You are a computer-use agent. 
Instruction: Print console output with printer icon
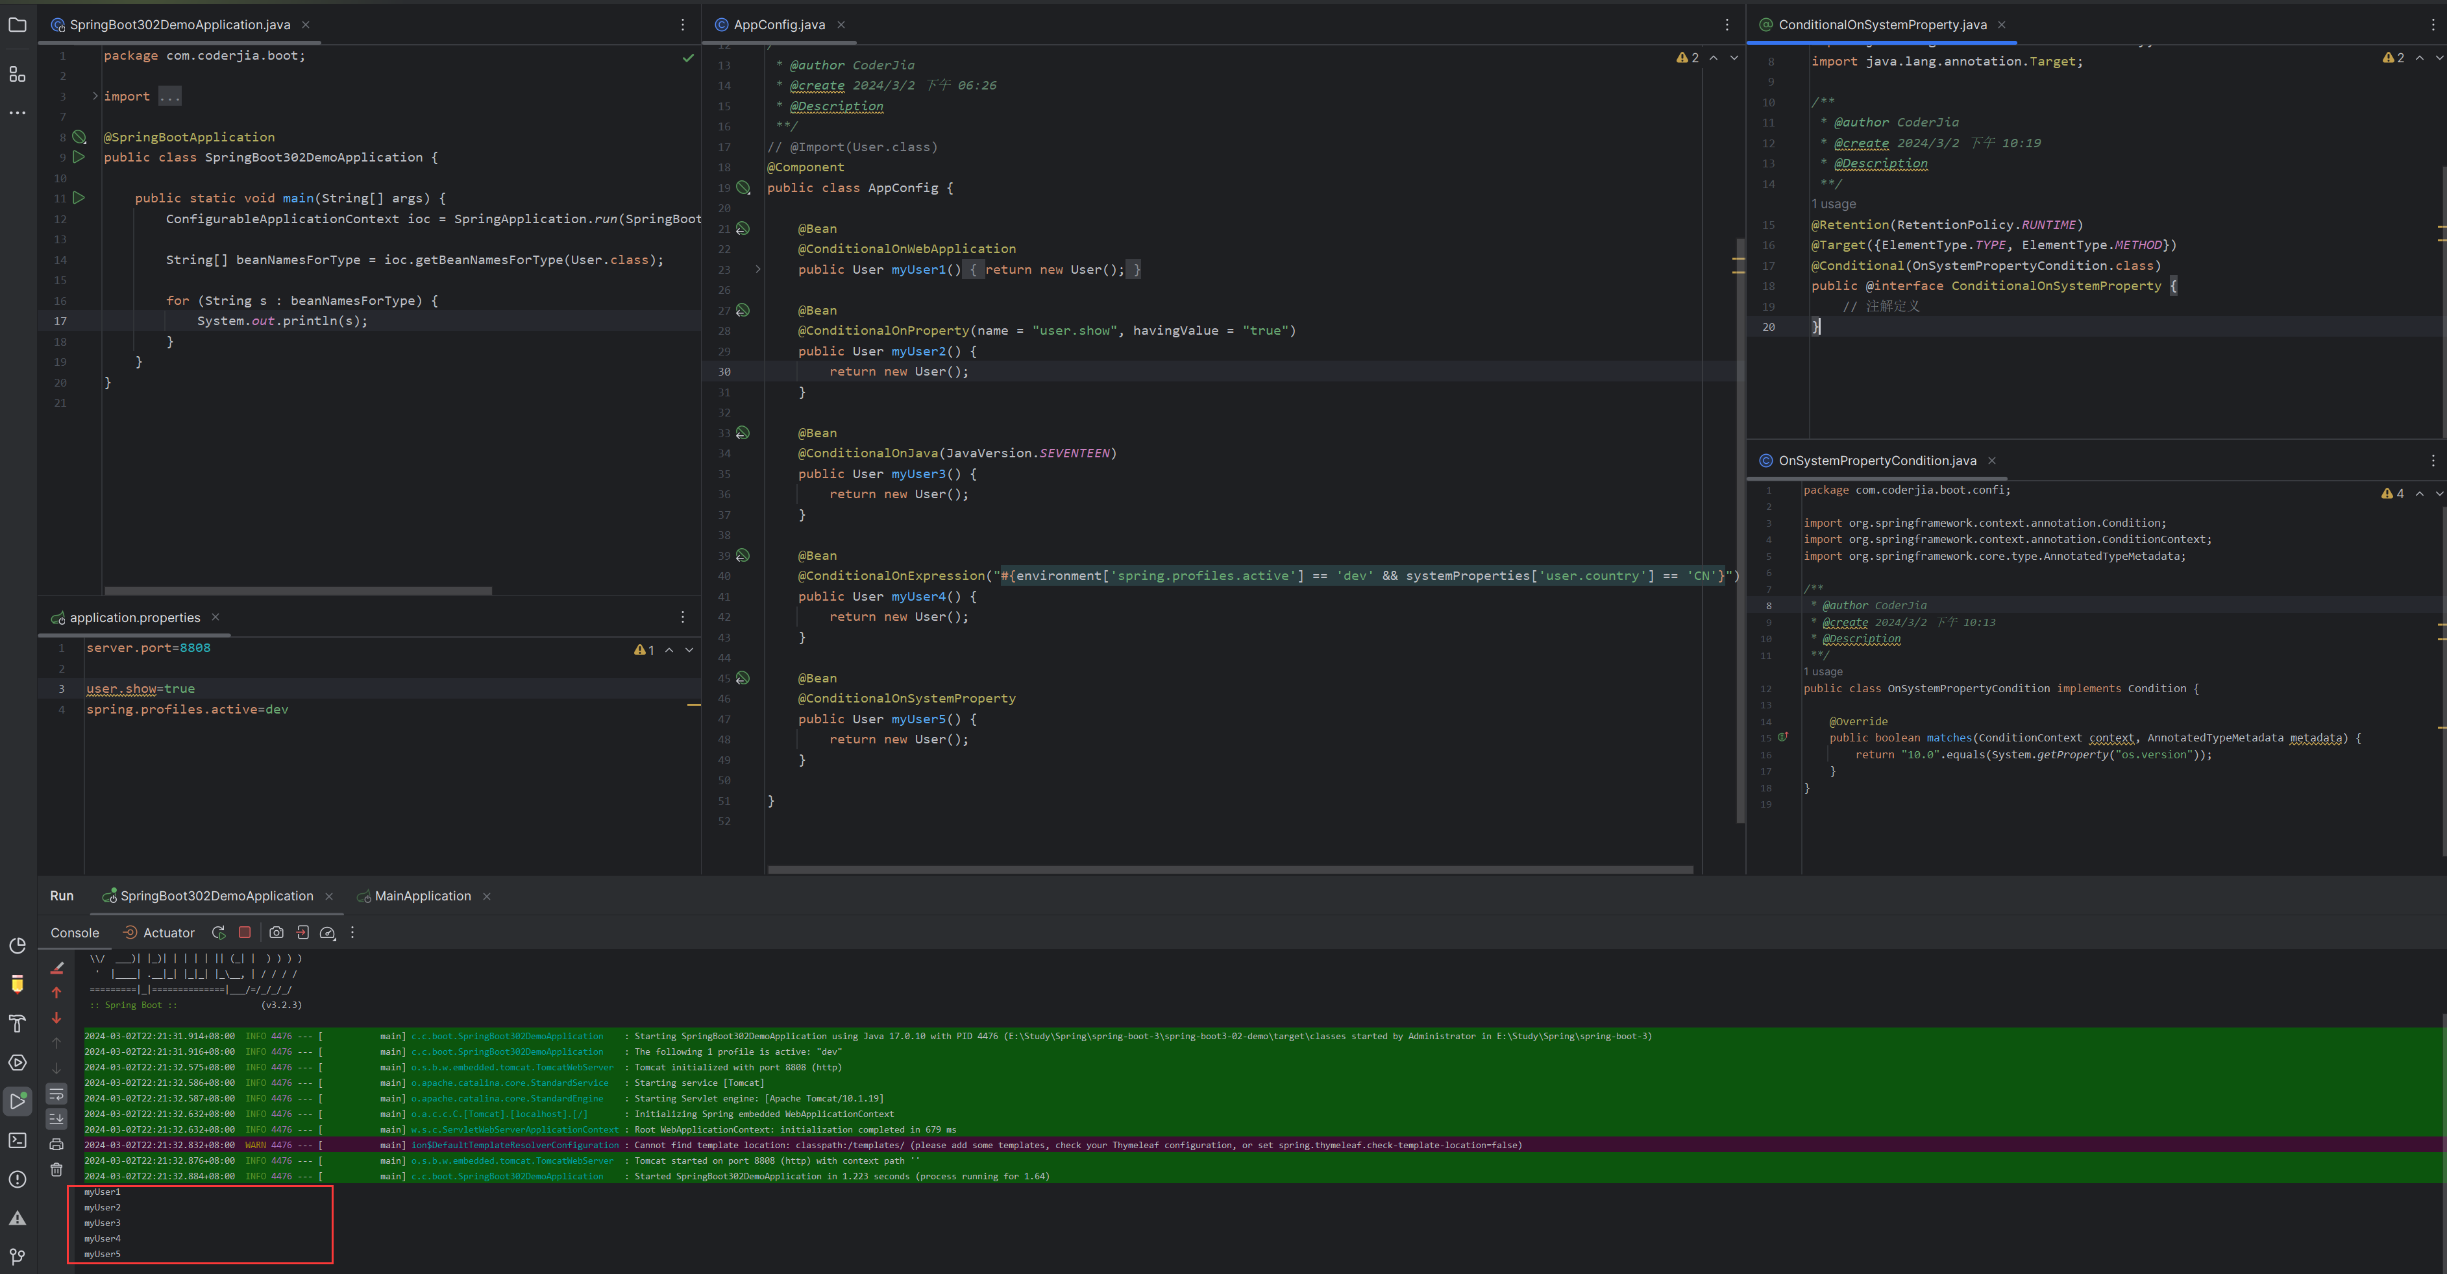pos(57,1144)
